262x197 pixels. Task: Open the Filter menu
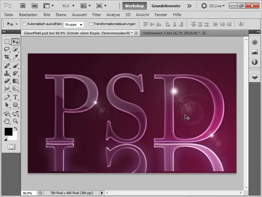pos(97,15)
